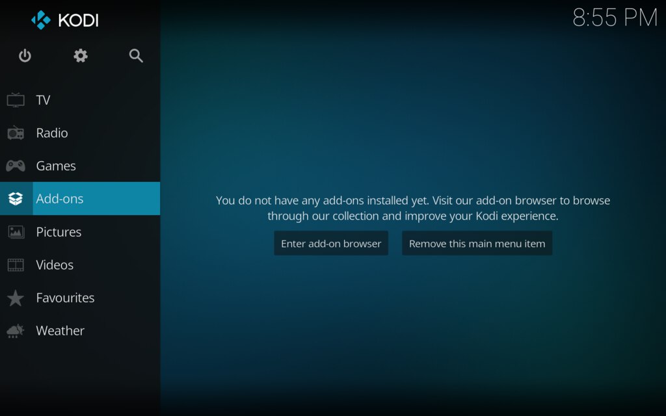This screenshot has height=416, width=666.
Task: Click the no add-ons installed message
Action: 413,208
